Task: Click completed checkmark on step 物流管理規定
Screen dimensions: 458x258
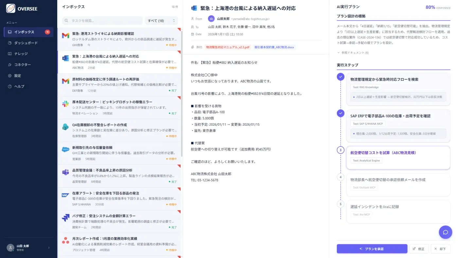Action: coord(341,77)
